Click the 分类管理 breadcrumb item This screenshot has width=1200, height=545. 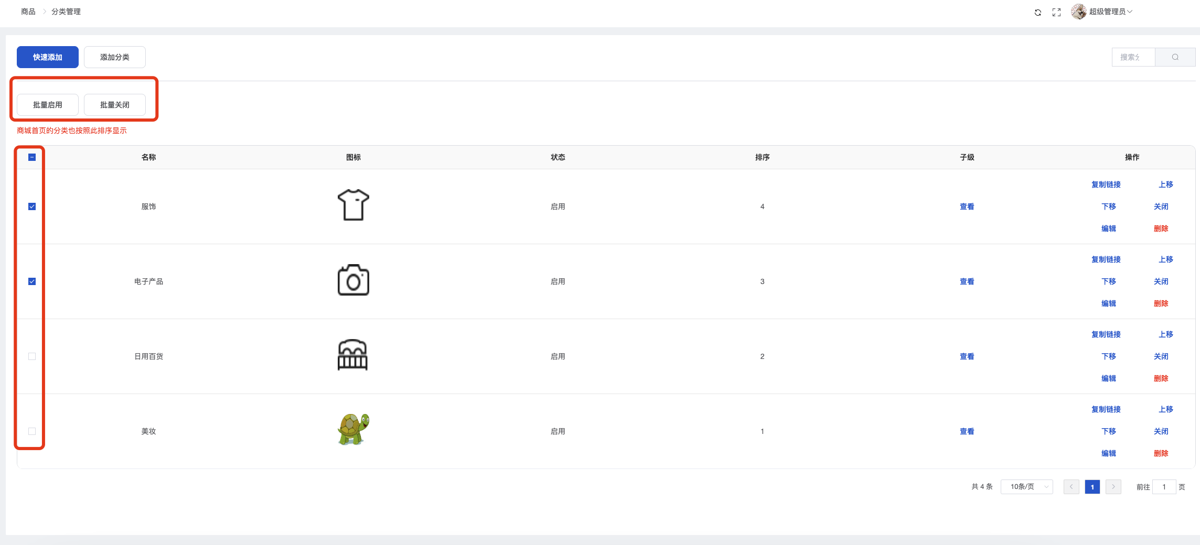click(66, 12)
